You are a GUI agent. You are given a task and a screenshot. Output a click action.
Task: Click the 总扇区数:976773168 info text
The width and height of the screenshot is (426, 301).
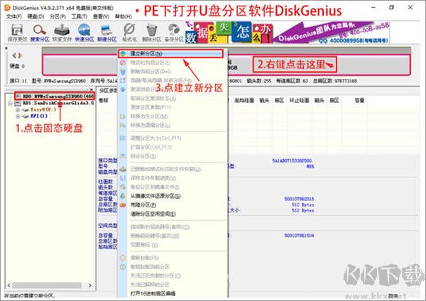335,81
